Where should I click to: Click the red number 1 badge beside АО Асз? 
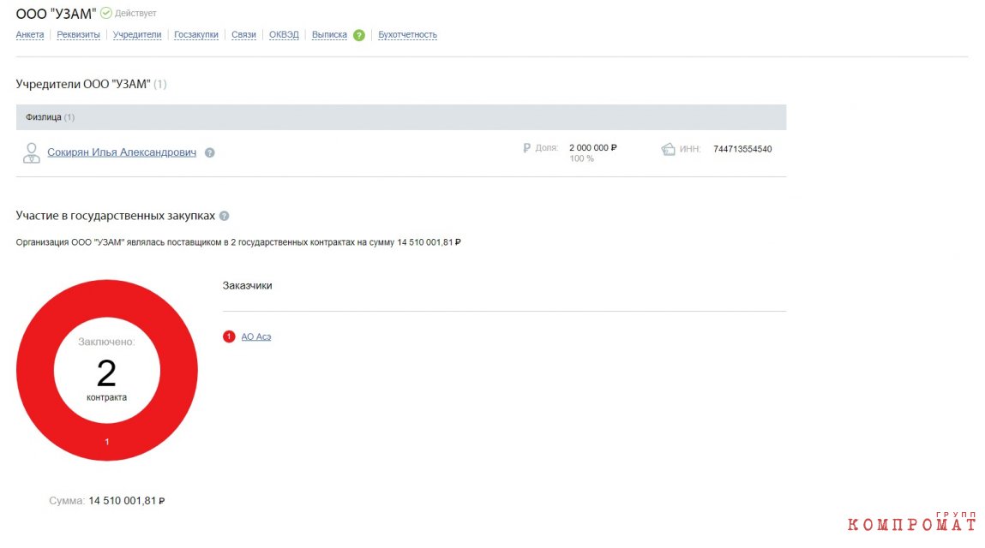[x=229, y=337]
